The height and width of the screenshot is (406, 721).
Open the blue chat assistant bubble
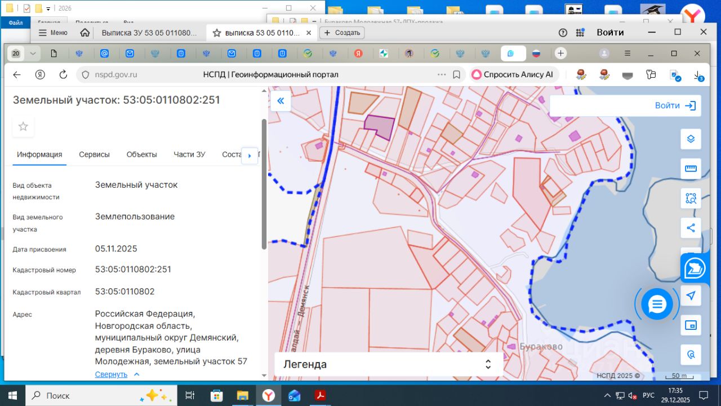point(657,304)
